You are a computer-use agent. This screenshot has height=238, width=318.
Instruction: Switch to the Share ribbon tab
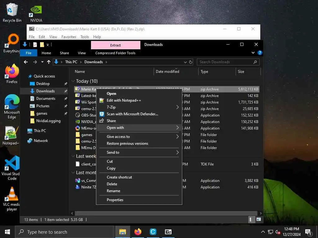(64, 53)
